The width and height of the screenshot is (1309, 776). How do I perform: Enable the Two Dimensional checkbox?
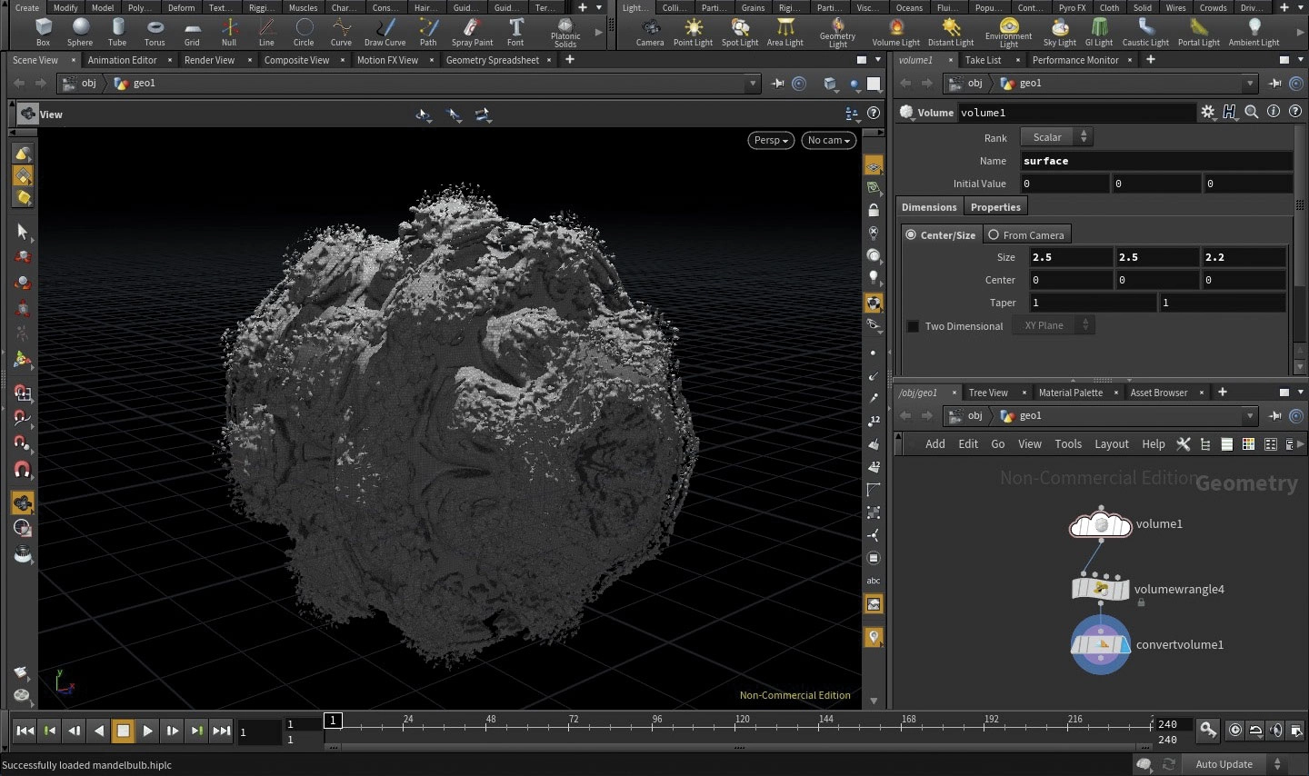pos(914,326)
